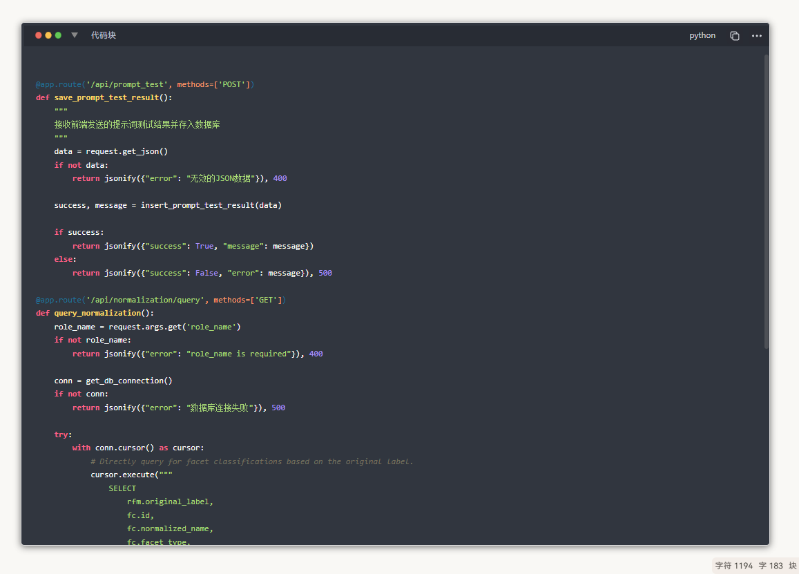Image resolution: width=799 pixels, height=574 pixels.
Task: Click the data = request.get_json() line
Action: (111, 151)
